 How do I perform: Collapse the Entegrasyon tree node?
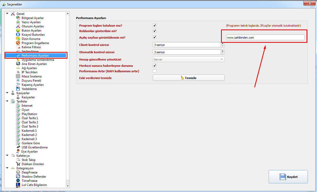7,168
